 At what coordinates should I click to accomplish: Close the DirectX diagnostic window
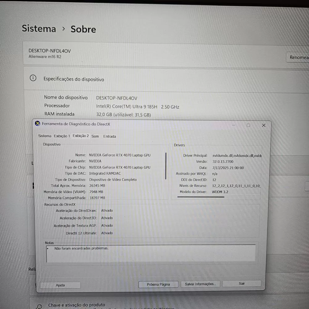[x=264, y=125]
